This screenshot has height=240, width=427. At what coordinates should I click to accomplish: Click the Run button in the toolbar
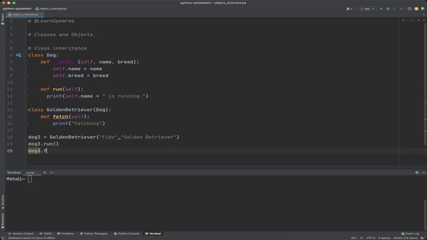[x=381, y=9]
